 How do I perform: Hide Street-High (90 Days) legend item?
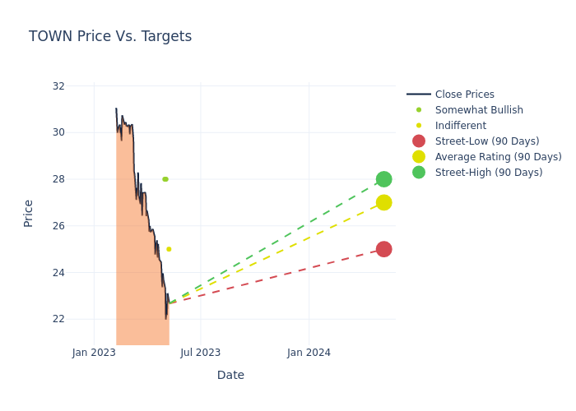pos(489,173)
